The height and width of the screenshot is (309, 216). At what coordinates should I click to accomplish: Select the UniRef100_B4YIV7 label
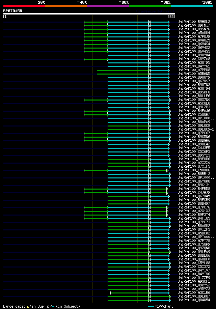point(194,271)
